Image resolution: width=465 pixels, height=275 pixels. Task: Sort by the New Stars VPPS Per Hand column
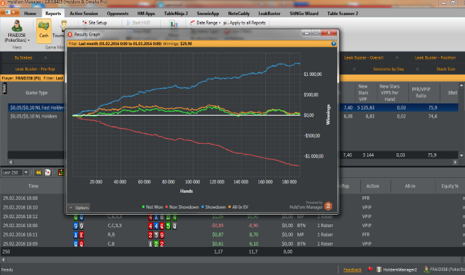[x=390, y=92]
